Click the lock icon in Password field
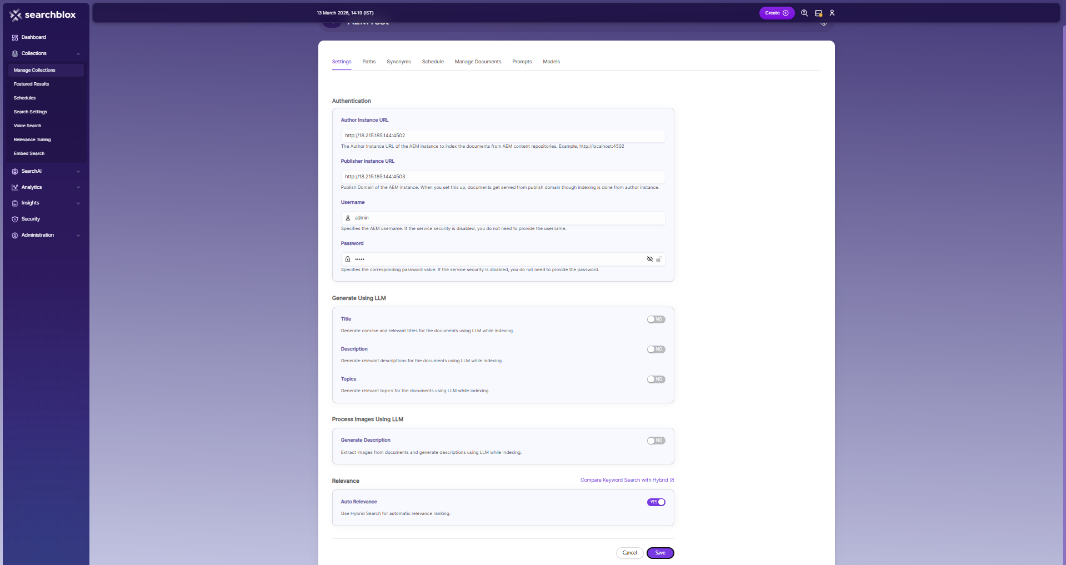 [x=348, y=259]
